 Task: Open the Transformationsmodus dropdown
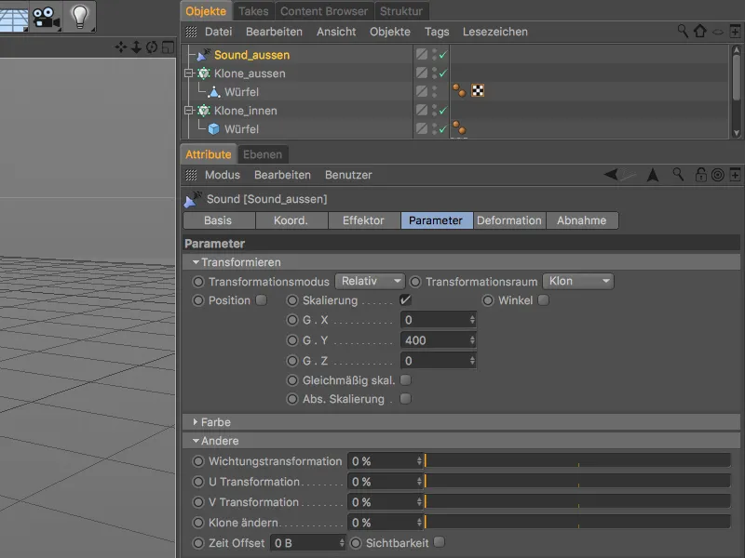(370, 281)
